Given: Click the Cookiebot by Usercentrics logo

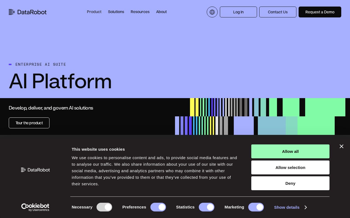Looking at the screenshot, I should click(35, 207).
